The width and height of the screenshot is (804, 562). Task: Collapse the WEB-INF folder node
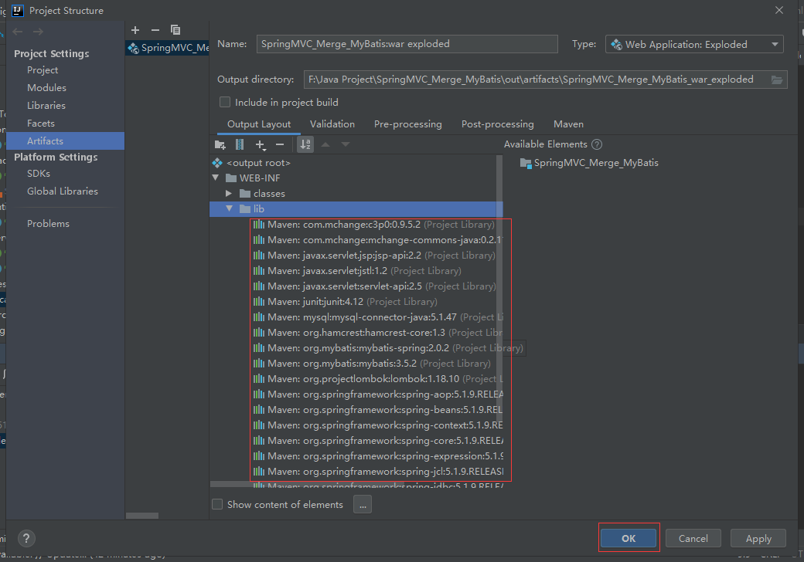[216, 178]
